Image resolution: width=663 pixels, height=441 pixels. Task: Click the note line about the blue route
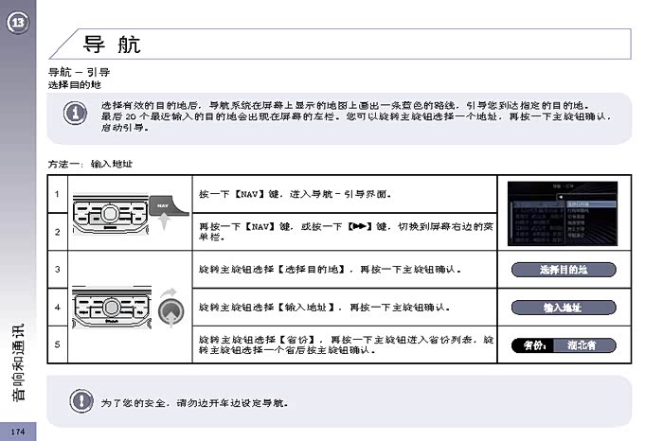[x=345, y=105]
